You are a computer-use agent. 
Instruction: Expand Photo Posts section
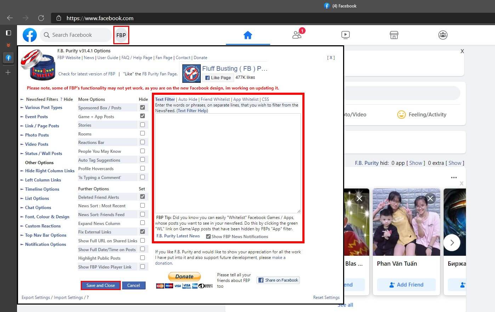click(37, 135)
